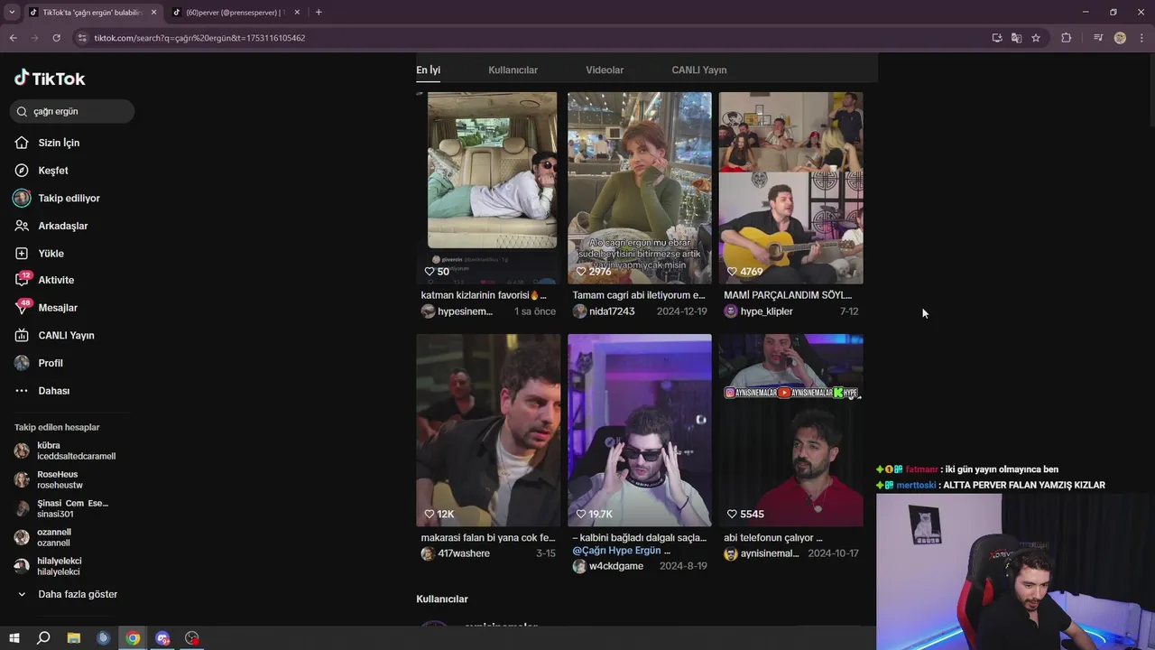Open Windows Start menu
The image size is (1155, 650).
click(x=14, y=638)
